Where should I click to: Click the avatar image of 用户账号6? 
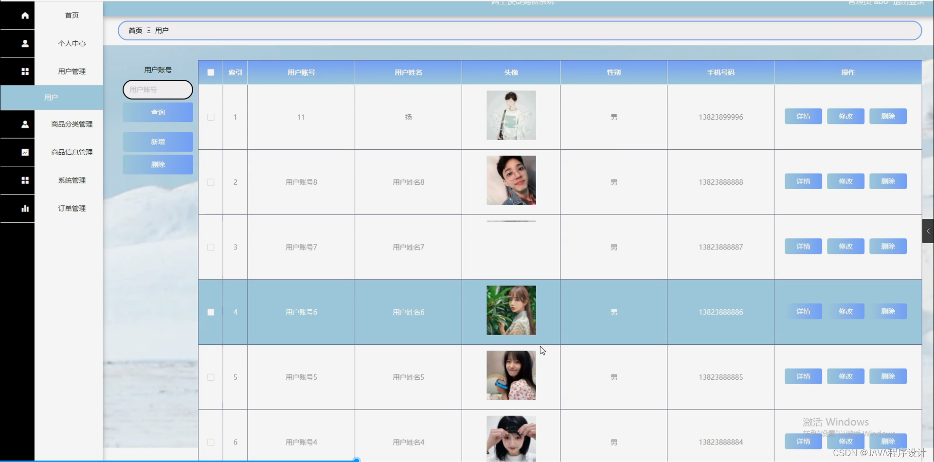[511, 310]
